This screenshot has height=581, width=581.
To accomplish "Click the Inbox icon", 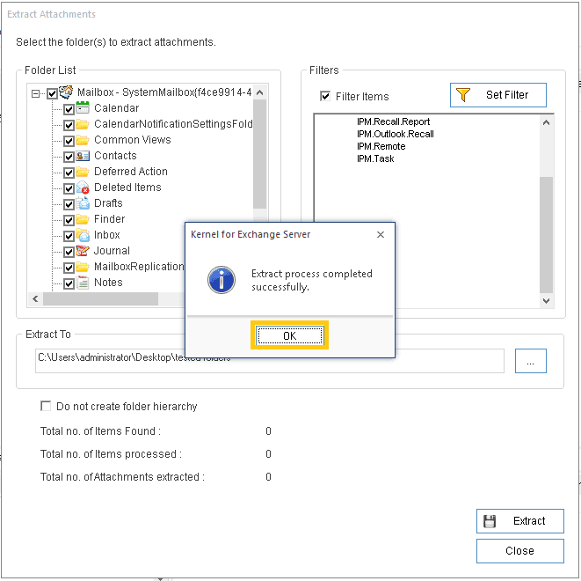I will [83, 235].
